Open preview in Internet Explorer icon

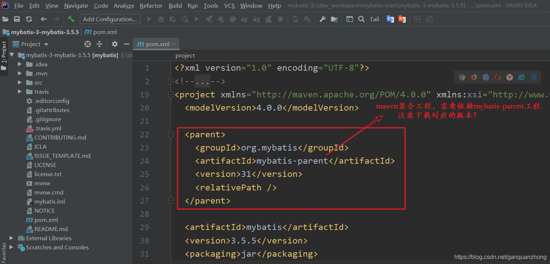click(x=521, y=77)
